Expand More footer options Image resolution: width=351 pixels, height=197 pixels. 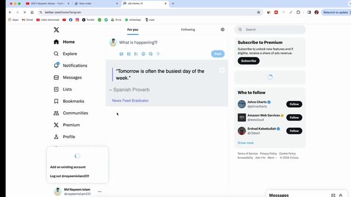[272, 158]
